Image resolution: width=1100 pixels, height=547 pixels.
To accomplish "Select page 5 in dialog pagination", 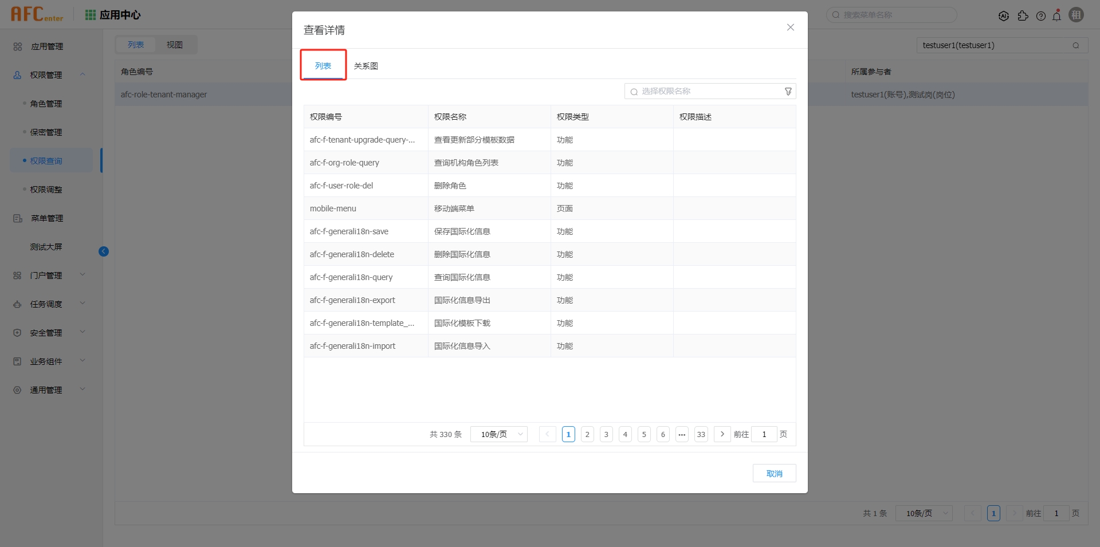I will point(644,434).
